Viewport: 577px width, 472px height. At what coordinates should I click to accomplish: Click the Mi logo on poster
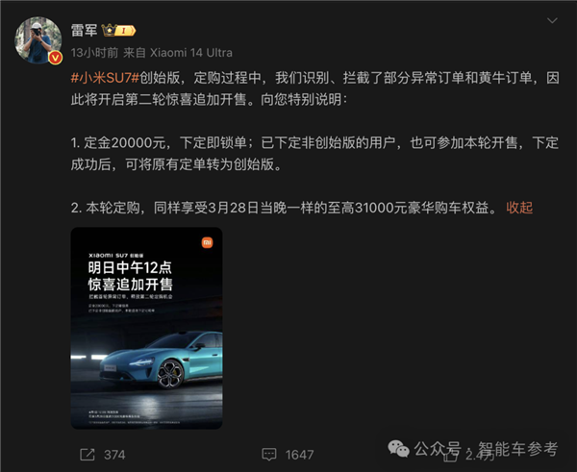[x=207, y=242]
